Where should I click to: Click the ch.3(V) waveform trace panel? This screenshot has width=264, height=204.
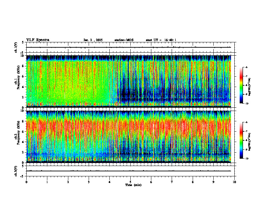coord(130,171)
